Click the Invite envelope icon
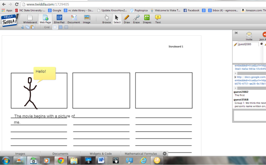The image size is (266, 165). coord(249,35)
